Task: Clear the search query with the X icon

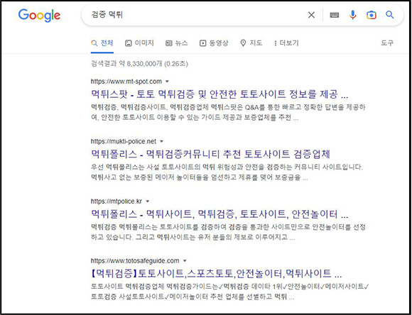Action: [x=311, y=15]
